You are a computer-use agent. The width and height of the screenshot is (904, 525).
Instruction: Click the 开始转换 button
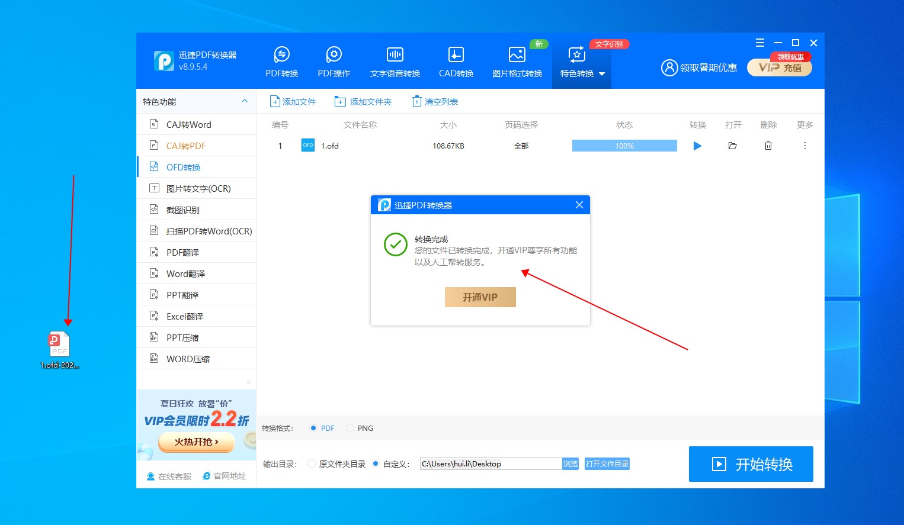(x=751, y=464)
